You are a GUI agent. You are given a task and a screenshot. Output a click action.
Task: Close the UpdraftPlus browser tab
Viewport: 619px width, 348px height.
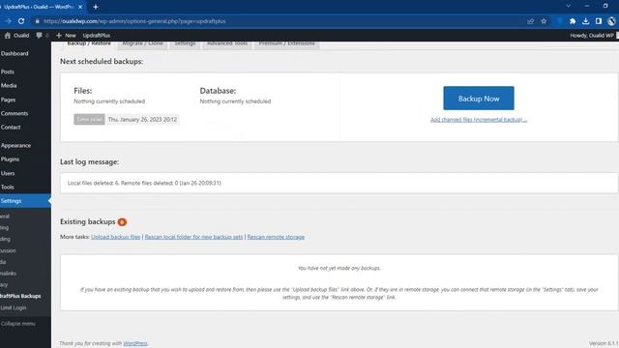coord(80,7)
